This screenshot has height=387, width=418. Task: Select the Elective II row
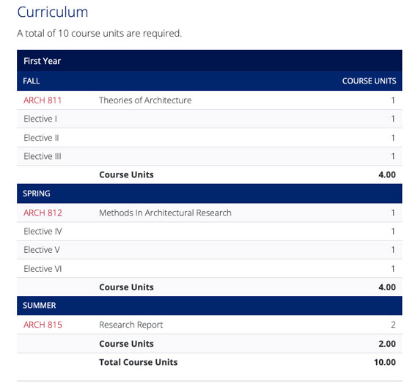210,138
